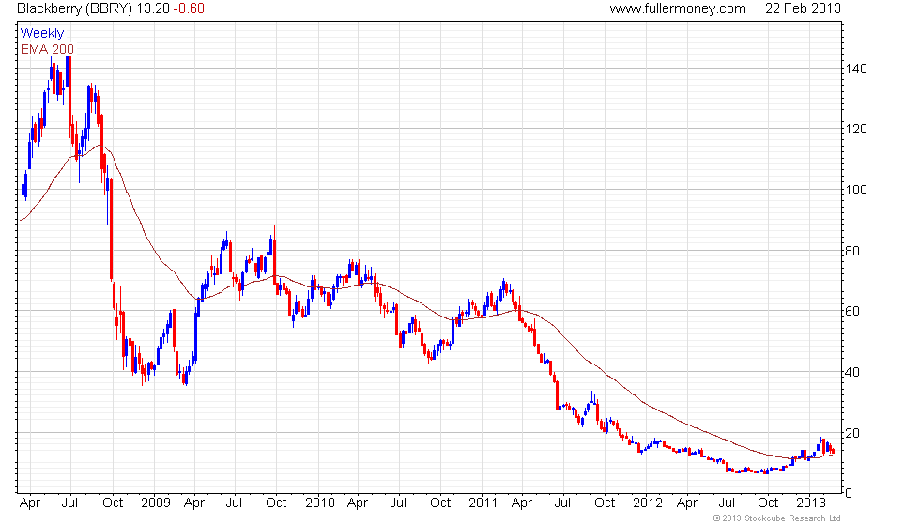Click the 40 price axis label
Image resolution: width=920 pixels, height=526 pixels.
point(852,372)
